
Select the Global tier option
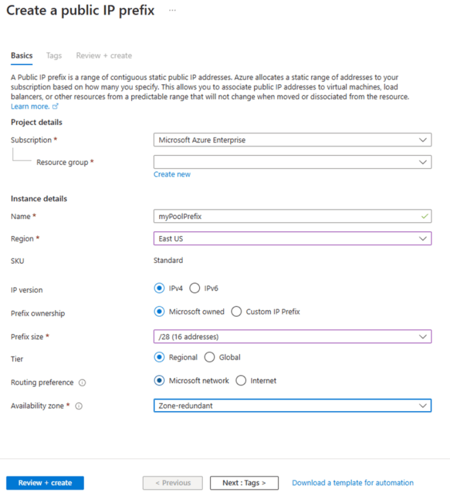(x=209, y=357)
